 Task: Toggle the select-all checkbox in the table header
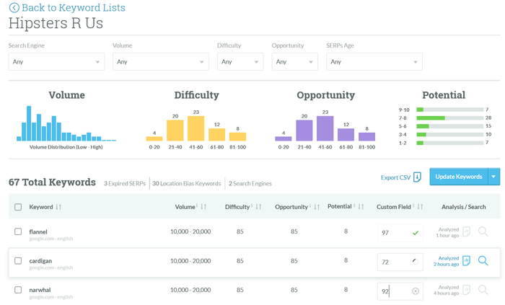point(18,208)
